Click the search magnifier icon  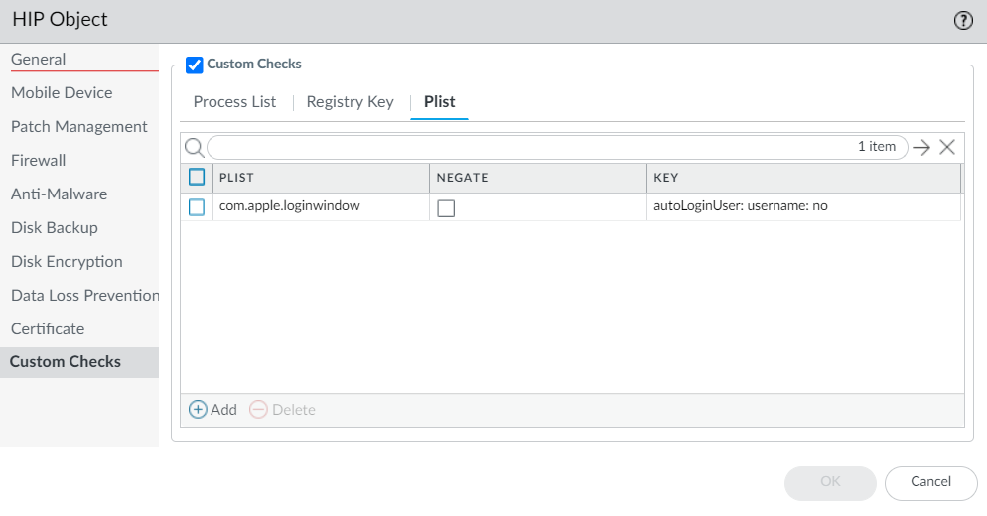pyautogui.click(x=195, y=147)
